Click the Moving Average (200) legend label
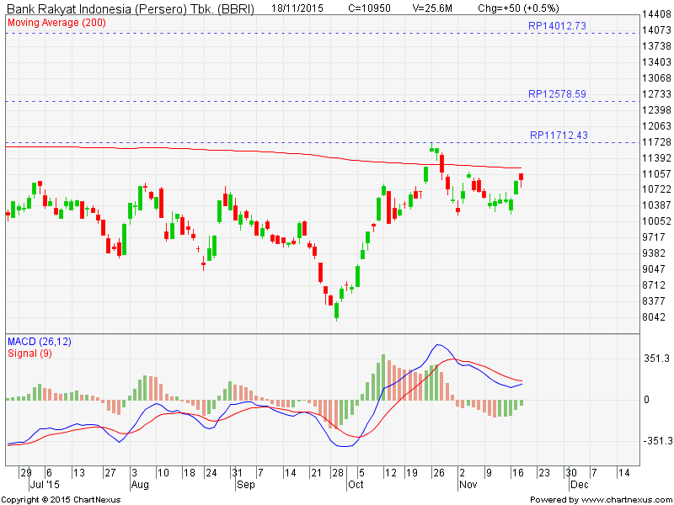The height and width of the screenshot is (505, 674). pyautogui.click(x=56, y=22)
